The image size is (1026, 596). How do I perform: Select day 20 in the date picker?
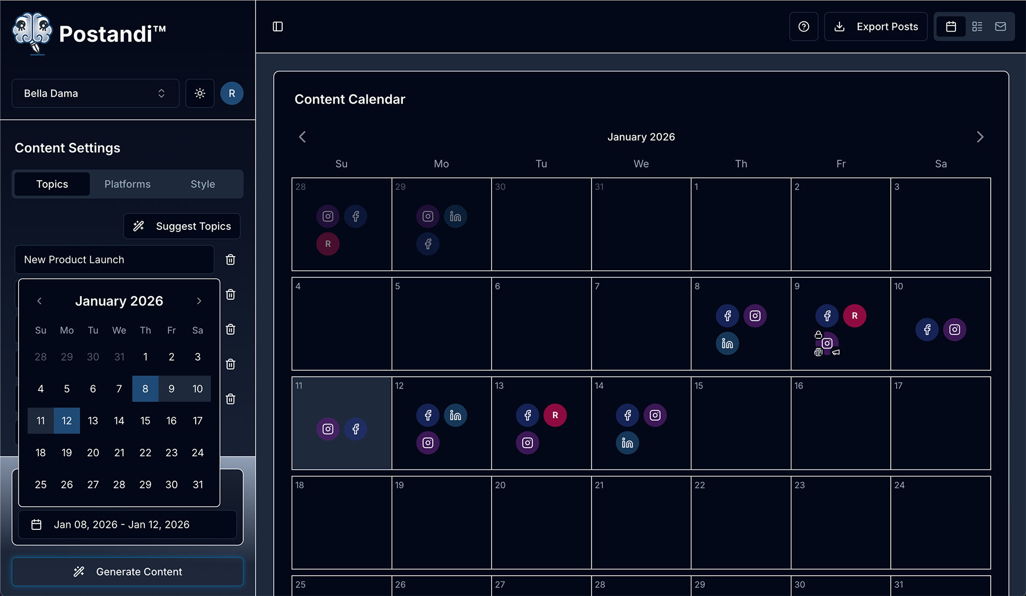pos(93,452)
